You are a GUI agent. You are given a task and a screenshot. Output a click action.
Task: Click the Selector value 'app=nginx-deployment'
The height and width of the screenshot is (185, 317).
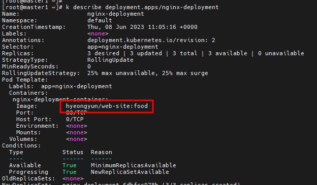123,47
